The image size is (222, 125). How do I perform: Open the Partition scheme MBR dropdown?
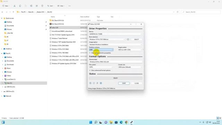[101, 50]
